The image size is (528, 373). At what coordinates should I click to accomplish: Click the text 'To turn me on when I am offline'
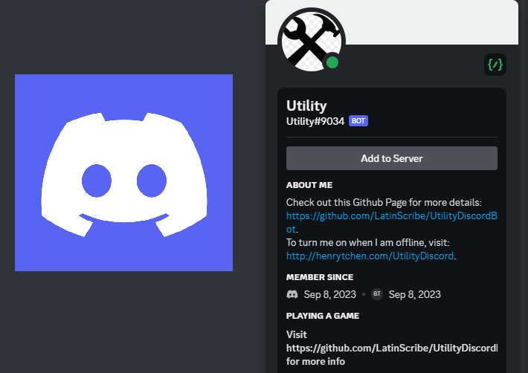pos(355,242)
